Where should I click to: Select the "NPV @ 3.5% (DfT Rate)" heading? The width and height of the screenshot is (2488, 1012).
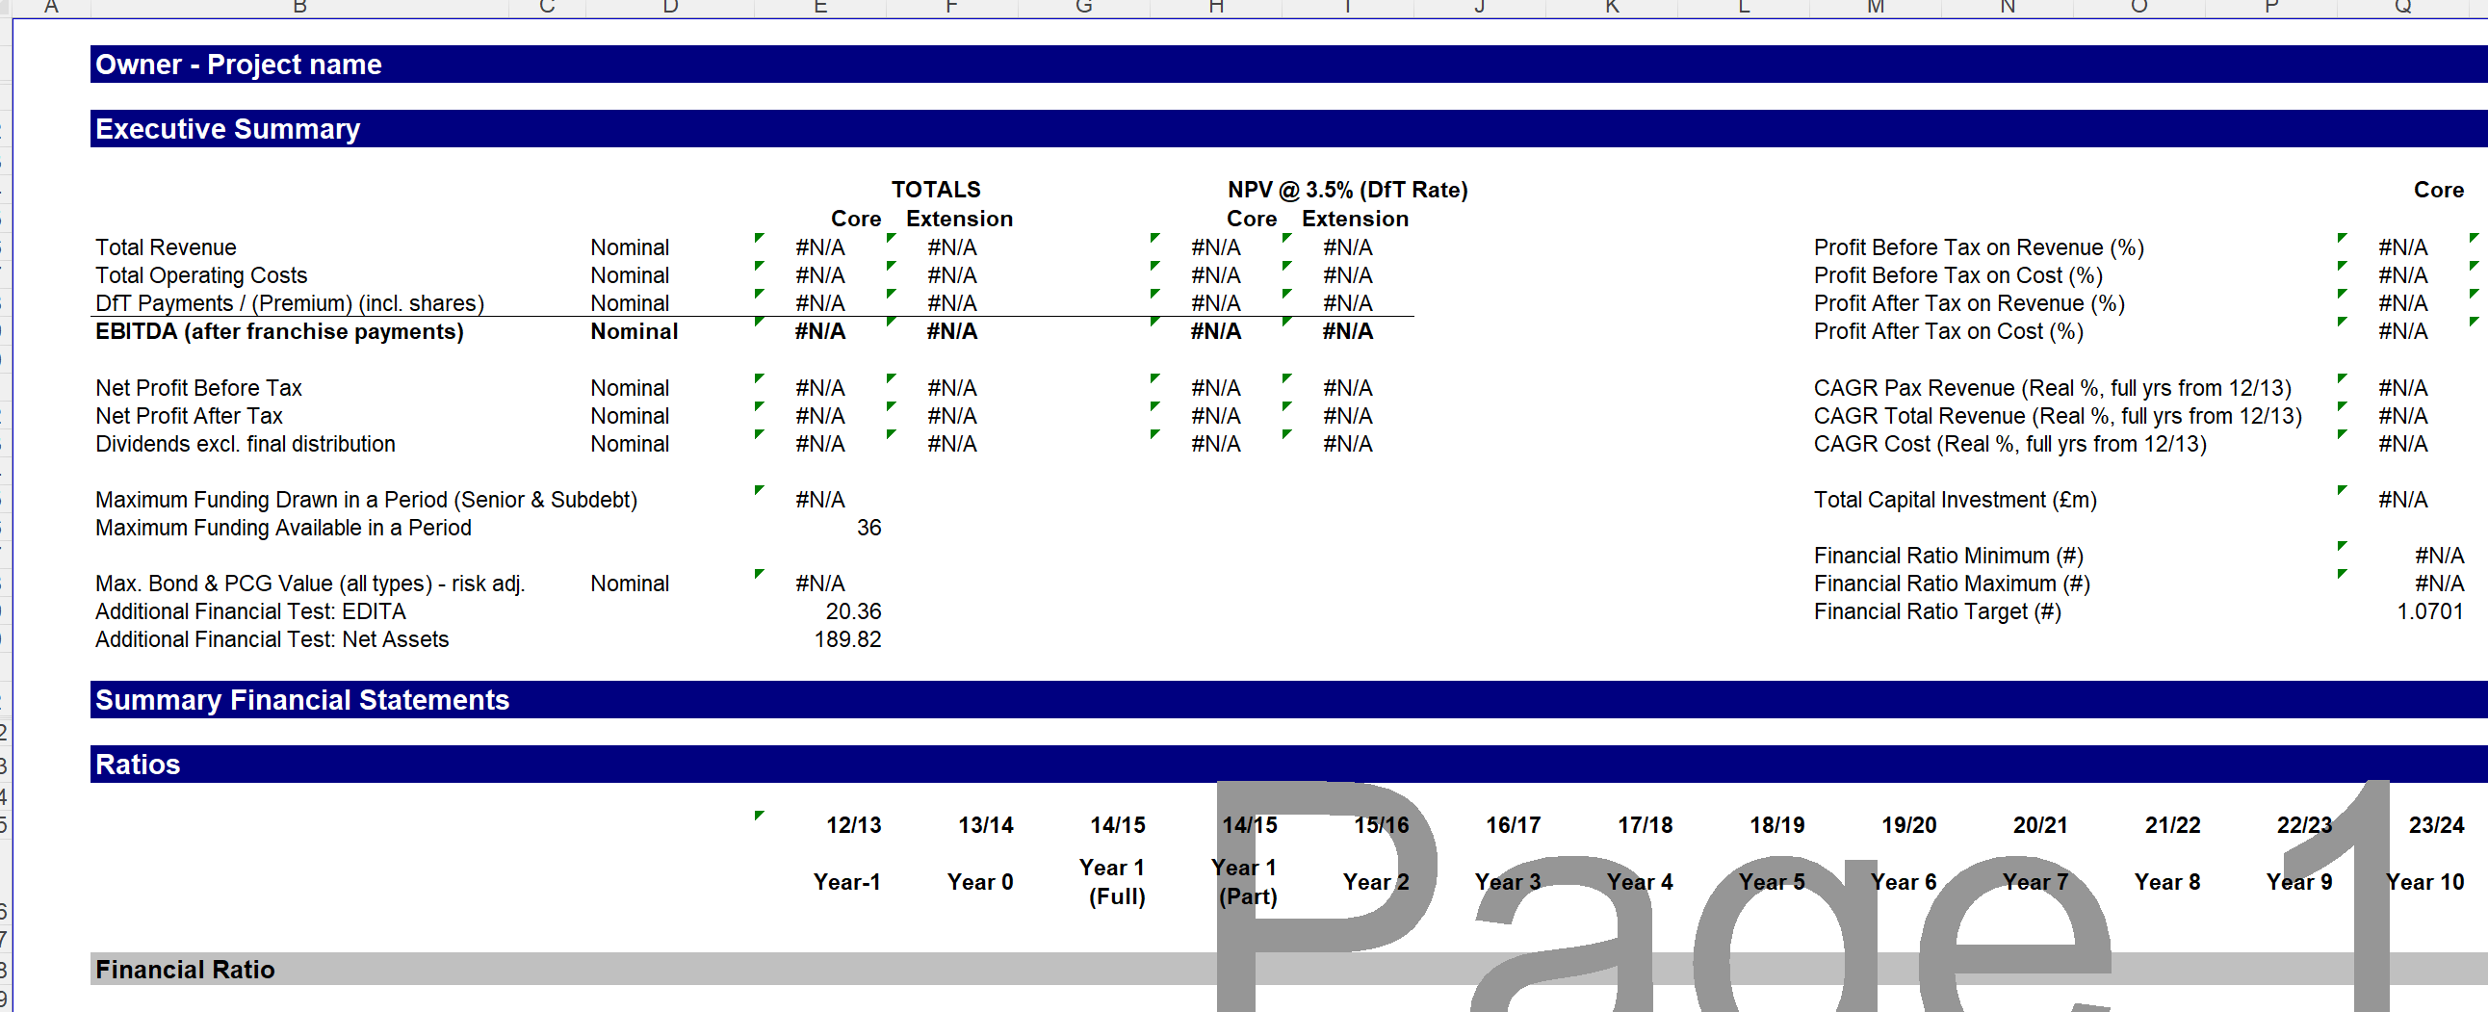1346,190
